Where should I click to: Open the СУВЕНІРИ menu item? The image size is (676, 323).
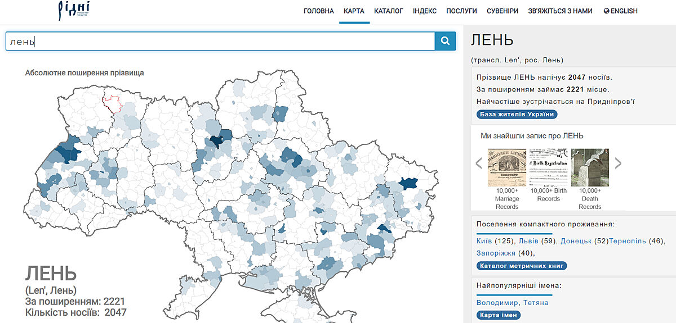(x=502, y=11)
